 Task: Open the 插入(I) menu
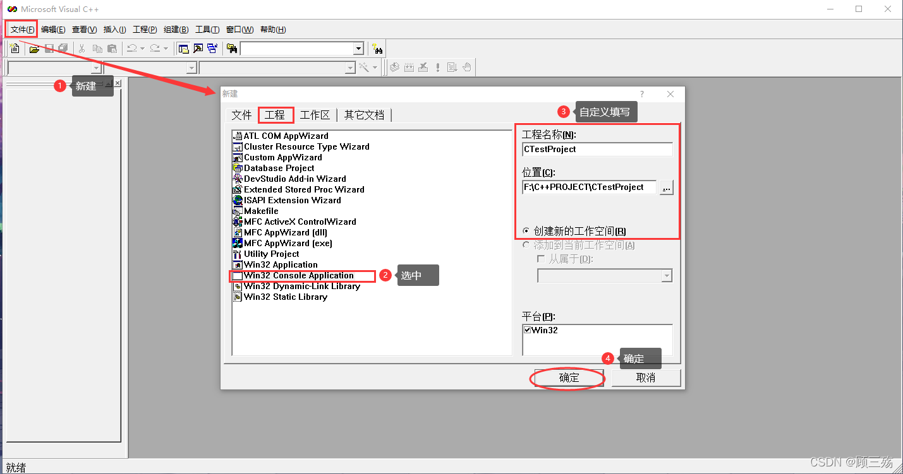pos(115,30)
